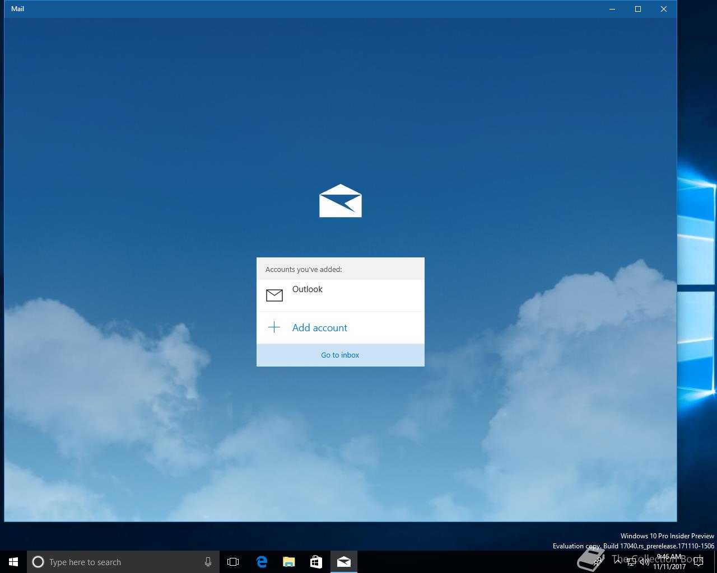Select the Outlook account entry
This screenshot has height=573, width=717.
coord(341,295)
